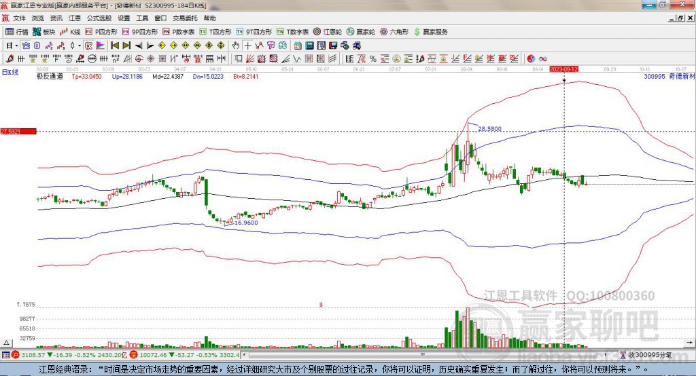Open the 工具 menu
696x376 pixels.
[142, 18]
